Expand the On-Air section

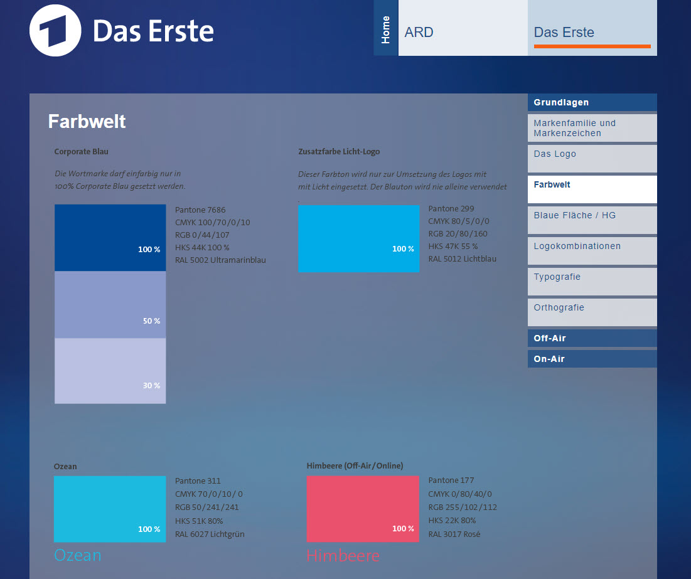click(x=592, y=359)
